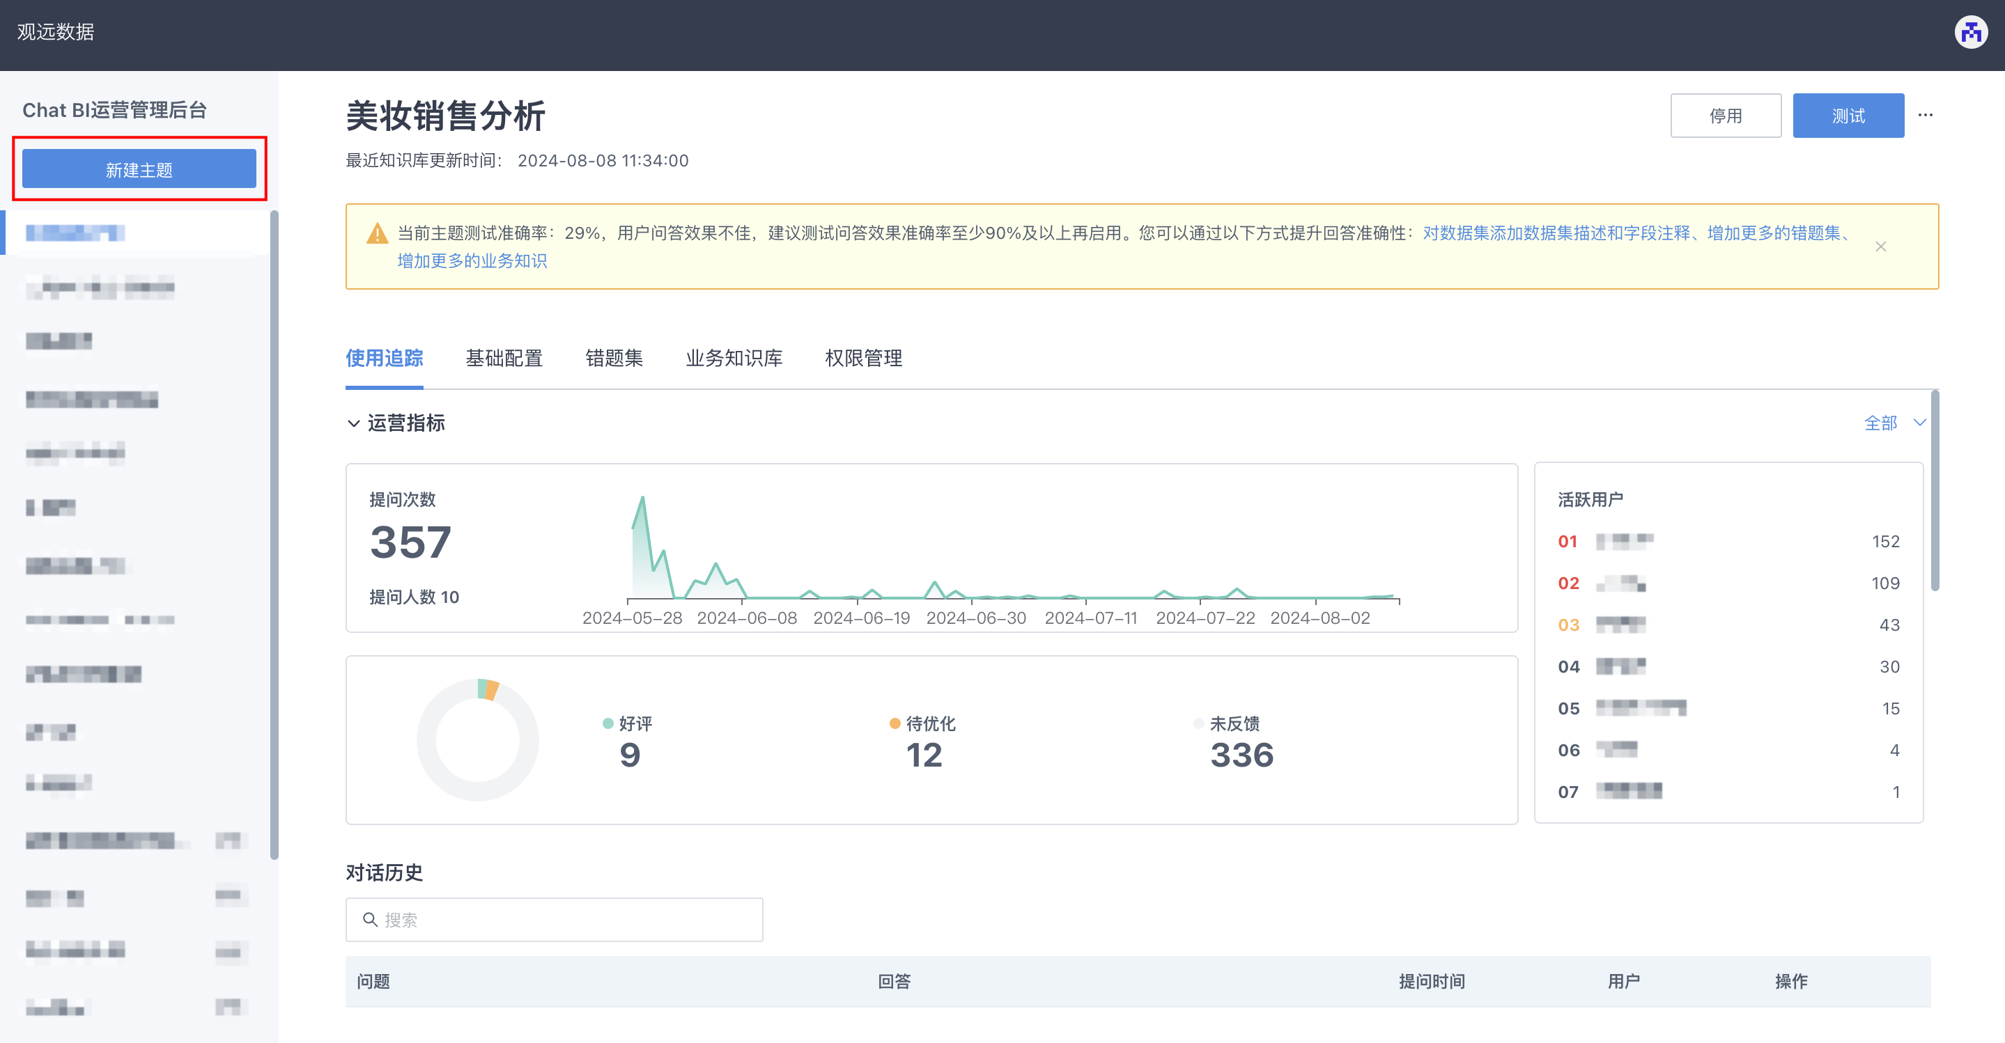This screenshot has width=2005, height=1043.
Task: Click inside the 搜索 input field
Action: 554,919
